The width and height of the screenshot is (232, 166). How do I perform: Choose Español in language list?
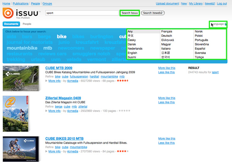click(200, 49)
